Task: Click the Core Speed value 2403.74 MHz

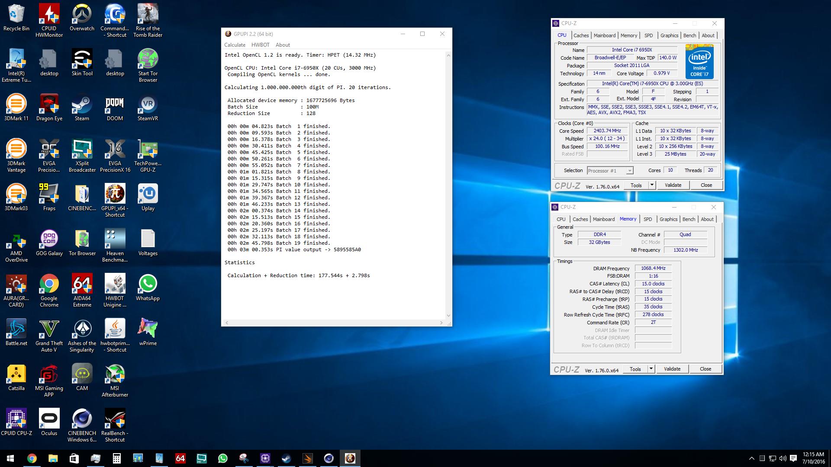Action: coord(607,131)
